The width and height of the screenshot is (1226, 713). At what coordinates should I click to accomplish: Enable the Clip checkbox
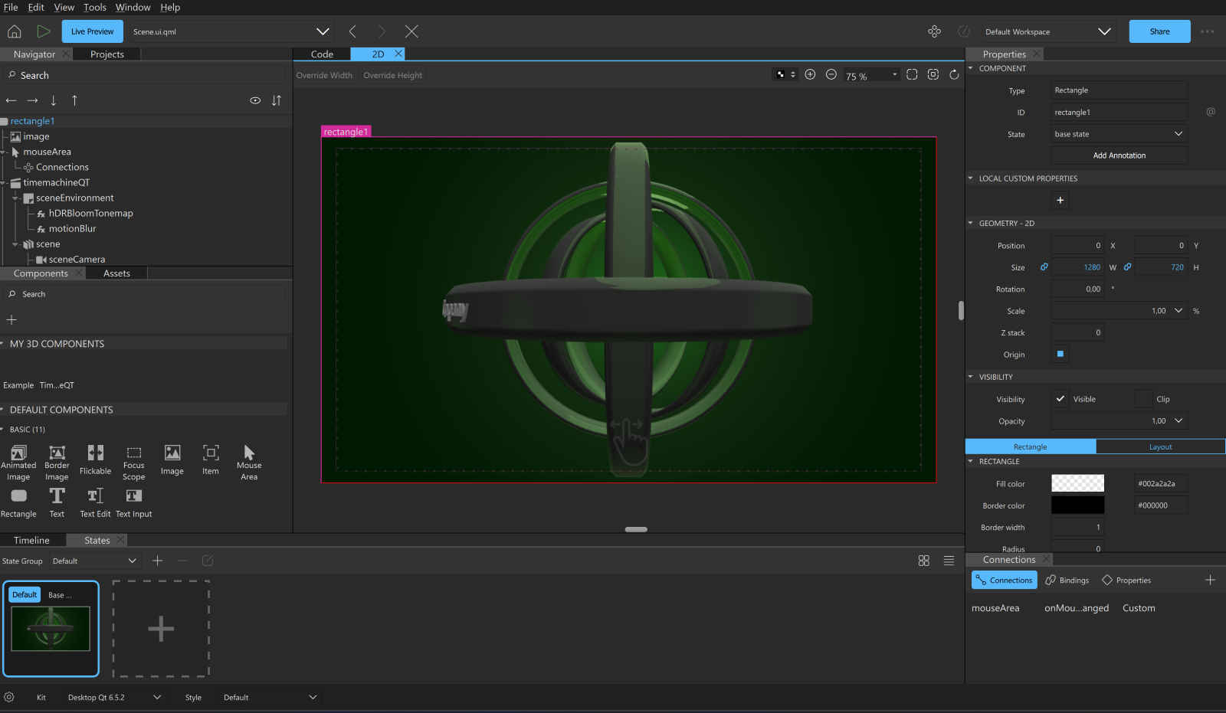click(1143, 399)
